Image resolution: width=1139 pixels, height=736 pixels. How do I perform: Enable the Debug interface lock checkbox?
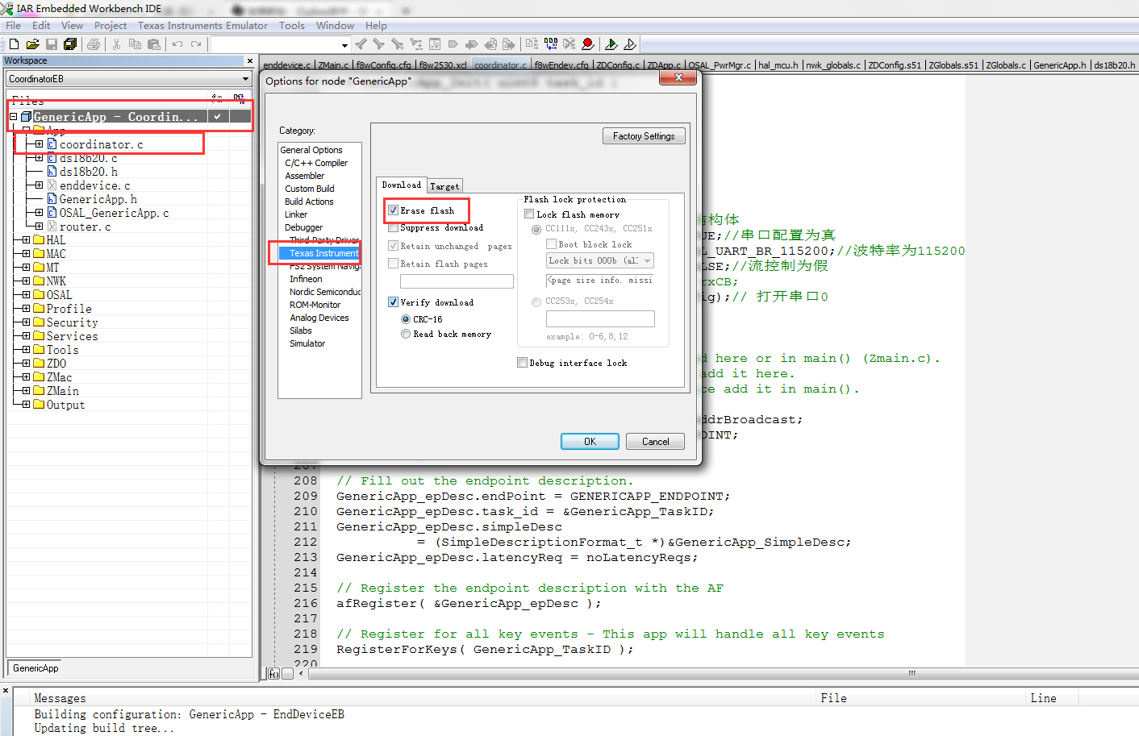point(522,363)
